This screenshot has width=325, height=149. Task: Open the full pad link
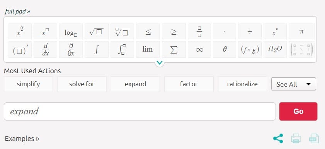17,12
